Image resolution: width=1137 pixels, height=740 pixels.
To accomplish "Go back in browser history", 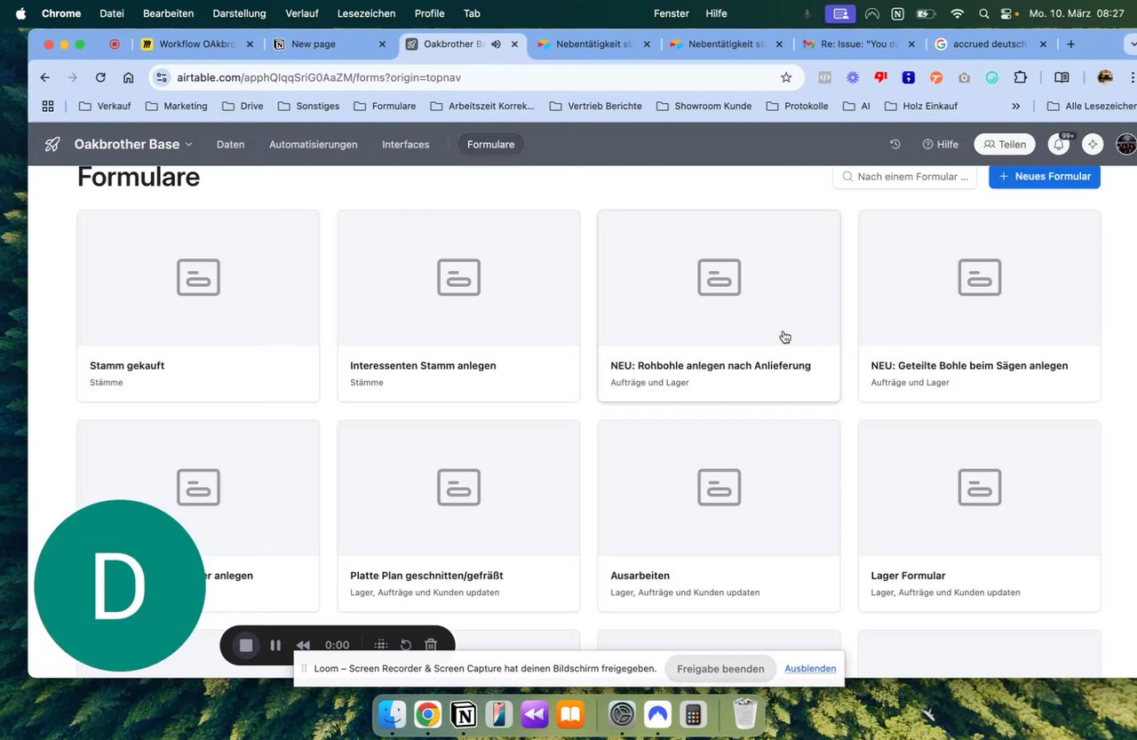I will coord(45,77).
